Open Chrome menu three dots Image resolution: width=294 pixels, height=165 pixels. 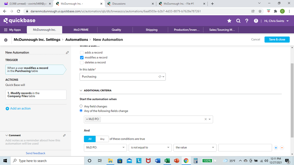(x=289, y=11)
